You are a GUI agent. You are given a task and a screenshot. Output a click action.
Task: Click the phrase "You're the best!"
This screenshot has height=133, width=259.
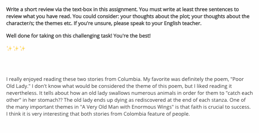(x=132, y=36)
